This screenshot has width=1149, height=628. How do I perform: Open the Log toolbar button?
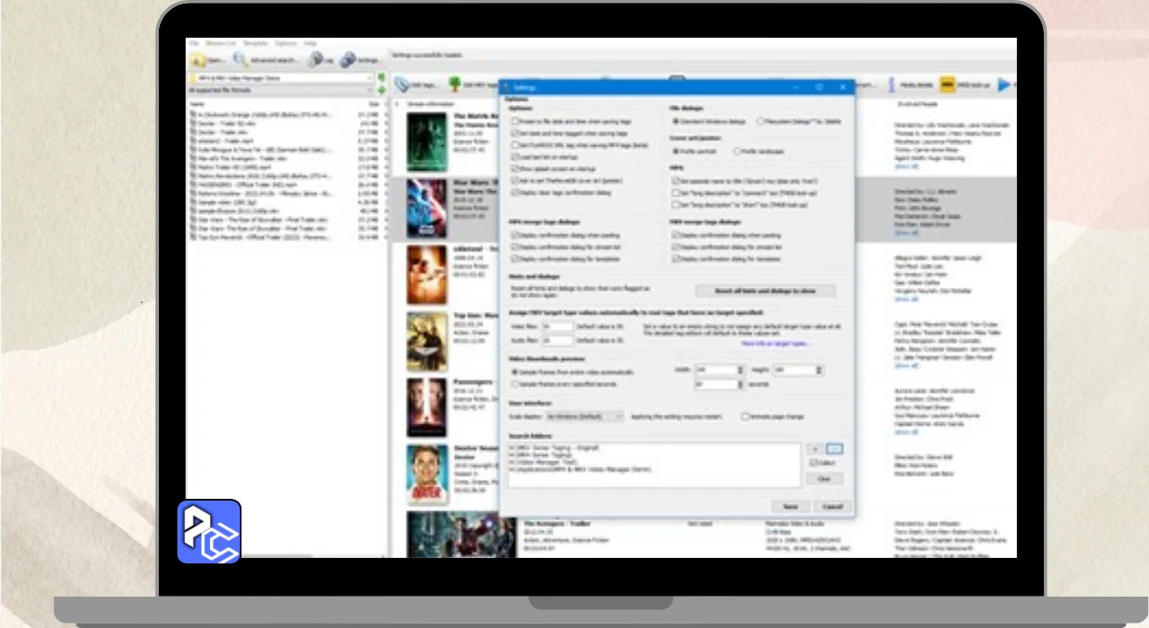point(320,60)
